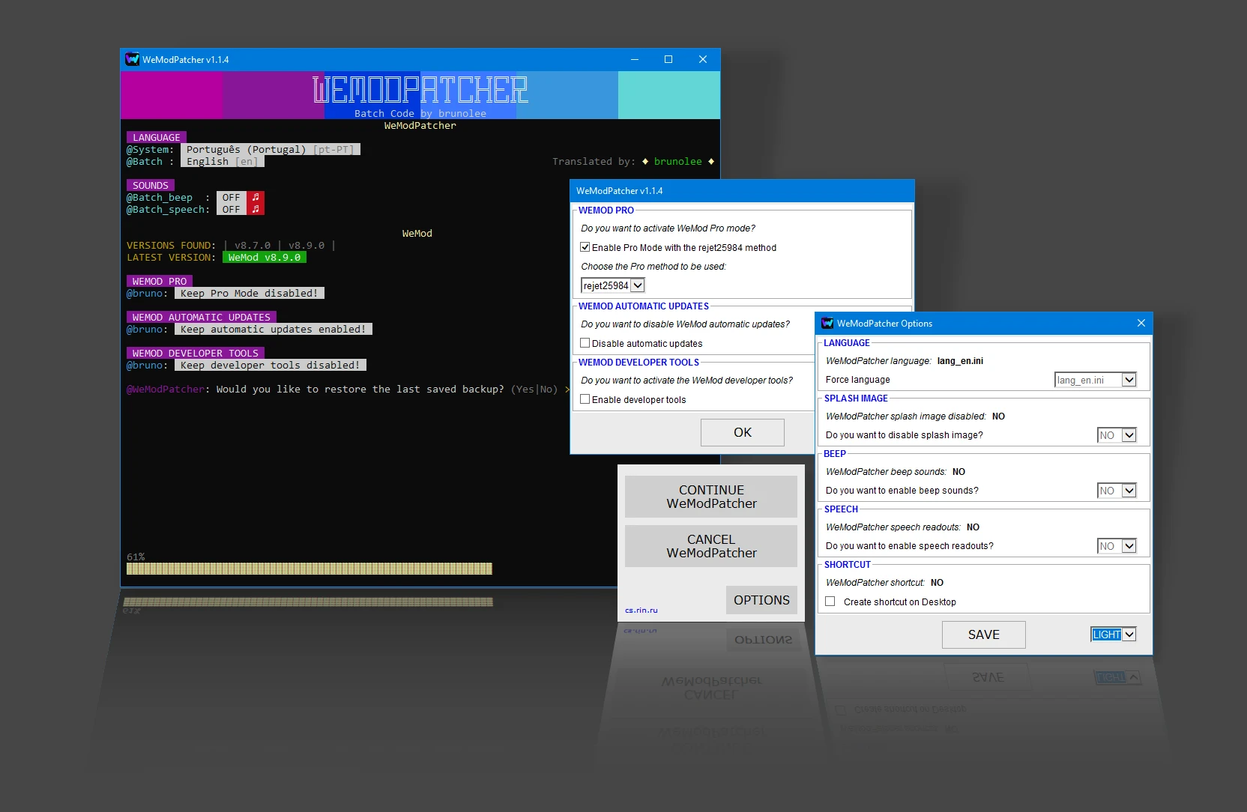Click the icon in WeModPatcher Options title bar
The image size is (1247, 812).
(x=827, y=323)
